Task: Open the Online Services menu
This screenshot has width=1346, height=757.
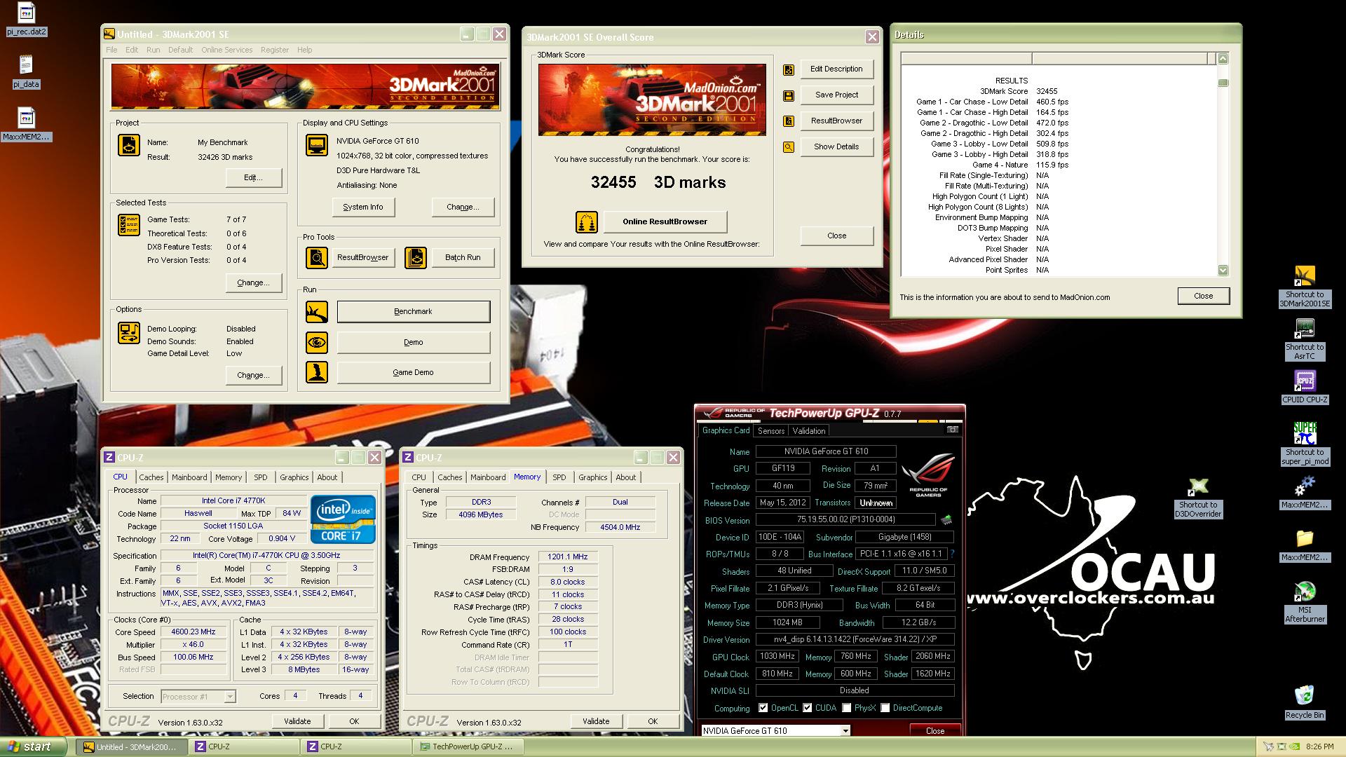Action: 226,50
